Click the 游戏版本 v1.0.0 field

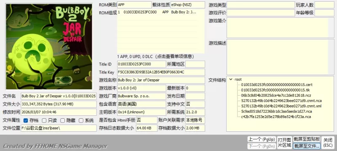pyautogui.click(x=142, y=88)
